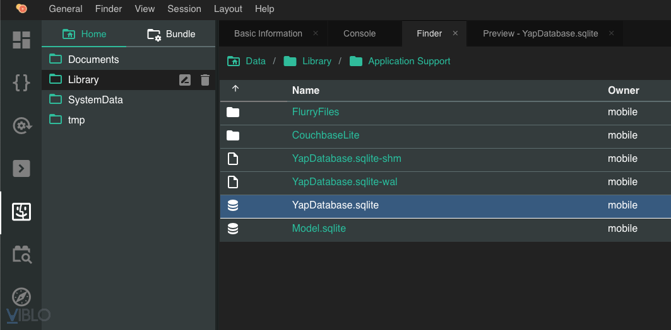Switch to the Bundle tab
This screenshot has height=330, width=671.
click(171, 34)
